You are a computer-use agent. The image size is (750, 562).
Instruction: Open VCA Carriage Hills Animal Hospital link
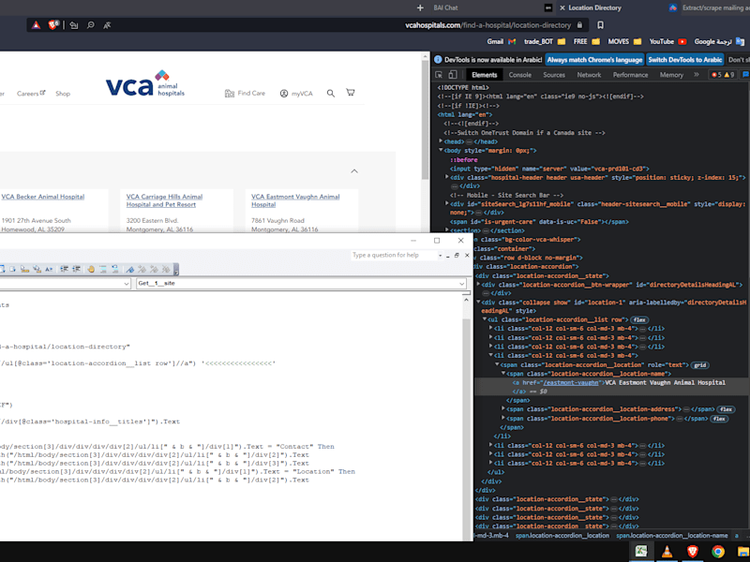pyautogui.click(x=164, y=200)
